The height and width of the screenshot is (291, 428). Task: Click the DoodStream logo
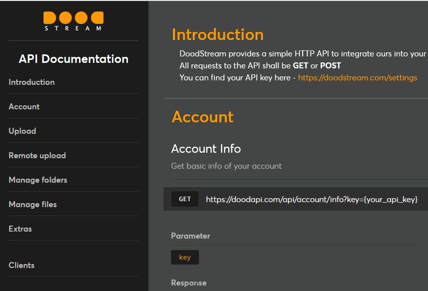[73, 21]
